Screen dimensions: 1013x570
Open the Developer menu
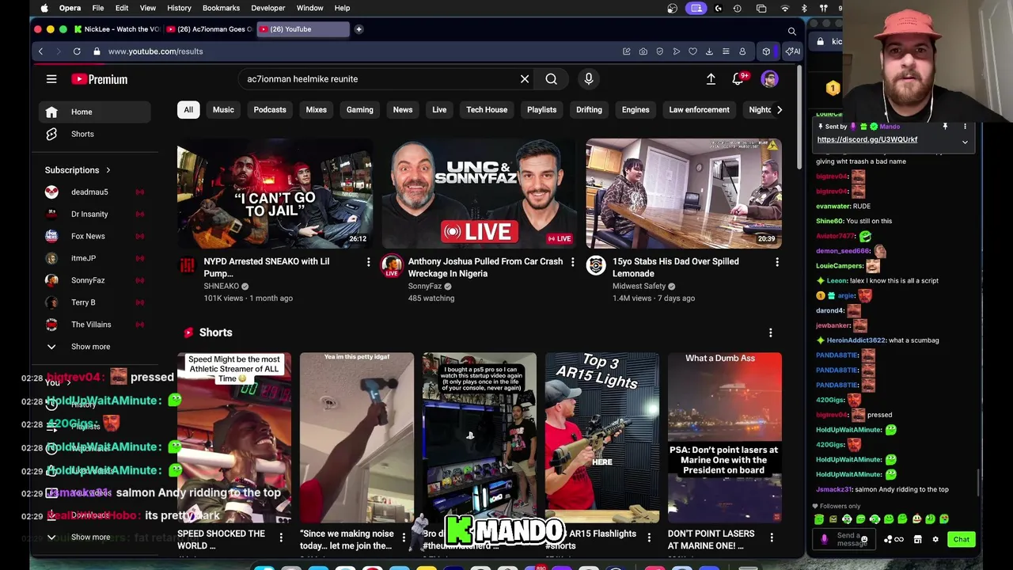point(267,8)
